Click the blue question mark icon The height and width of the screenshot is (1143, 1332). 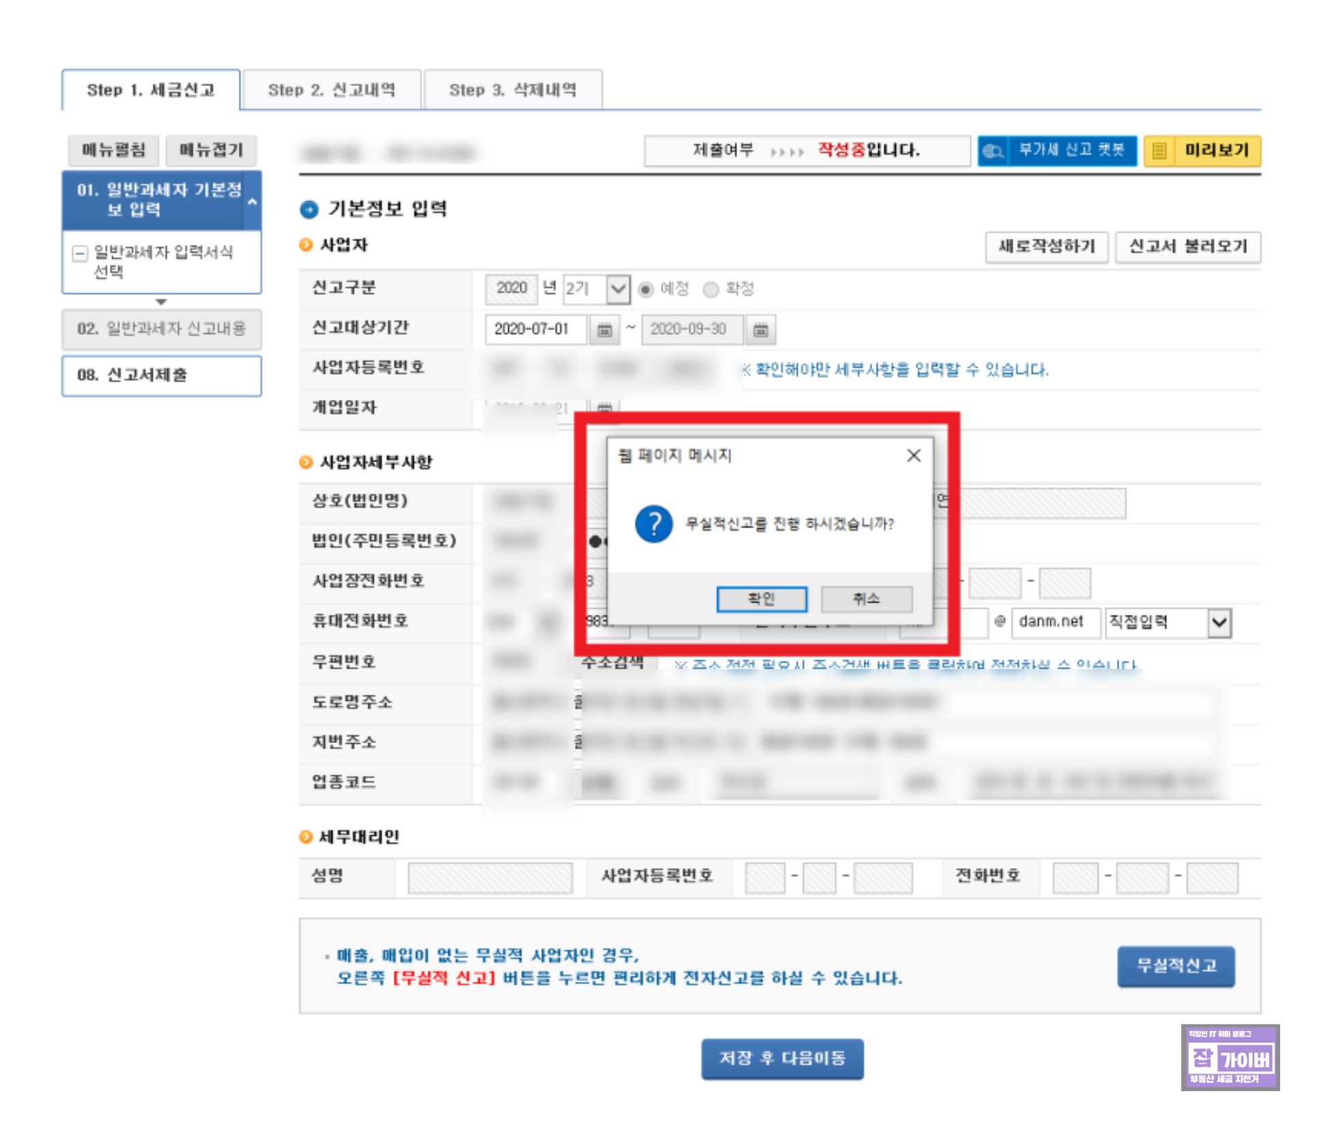pos(653,524)
